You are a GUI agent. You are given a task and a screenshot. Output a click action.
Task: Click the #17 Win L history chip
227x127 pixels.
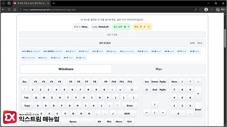coord(31,51)
